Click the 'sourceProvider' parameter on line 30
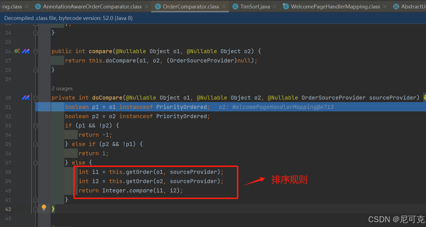 tap(393, 98)
